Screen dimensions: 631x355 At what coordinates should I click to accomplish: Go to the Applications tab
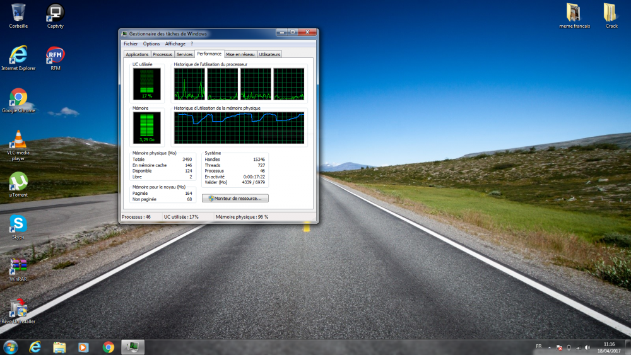click(x=137, y=55)
